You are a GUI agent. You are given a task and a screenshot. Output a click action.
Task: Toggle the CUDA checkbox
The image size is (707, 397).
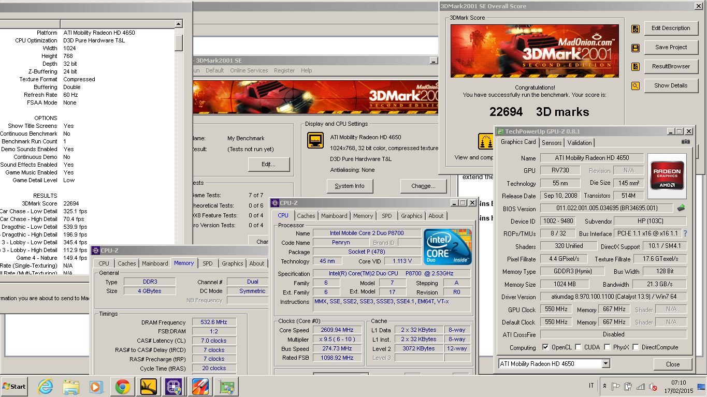[579, 347]
